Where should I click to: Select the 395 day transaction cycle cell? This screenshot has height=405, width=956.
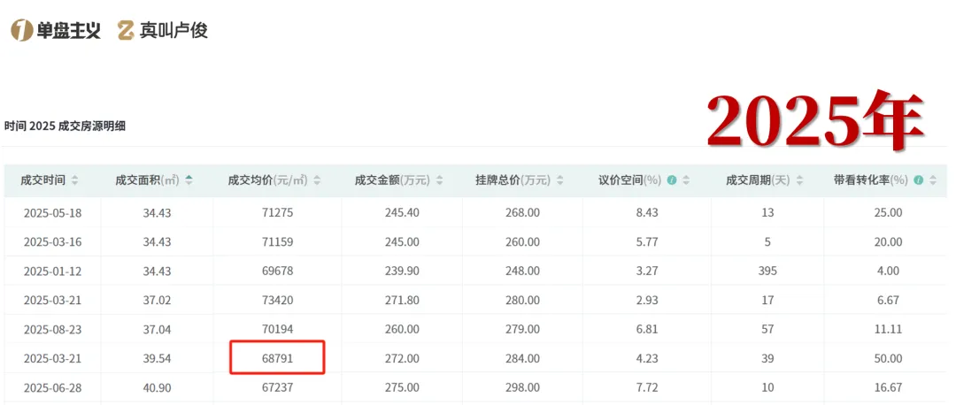pyautogui.click(x=767, y=271)
